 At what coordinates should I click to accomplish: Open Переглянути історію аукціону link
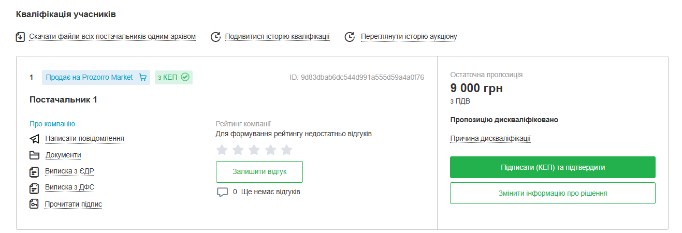click(409, 37)
